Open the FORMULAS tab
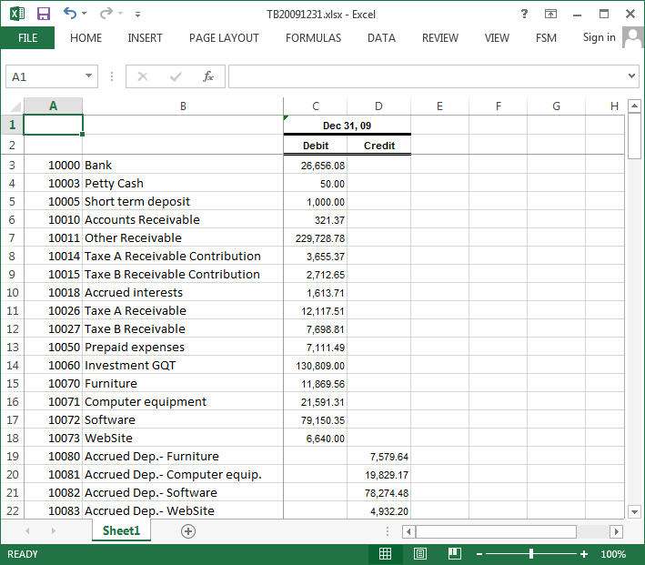The width and height of the screenshot is (645, 565). coord(314,38)
